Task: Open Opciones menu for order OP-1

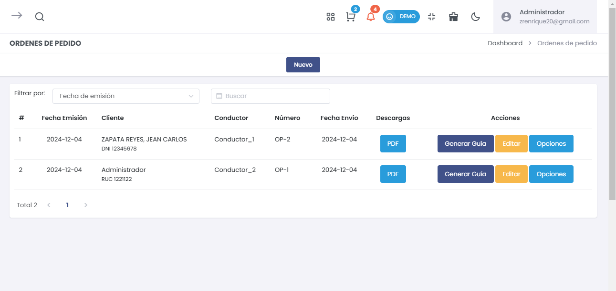Action: [551, 174]
